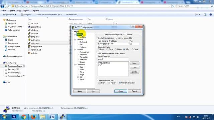214x120 pixels.
Task: Select Telnet connection type
Action: coord(107,49)
